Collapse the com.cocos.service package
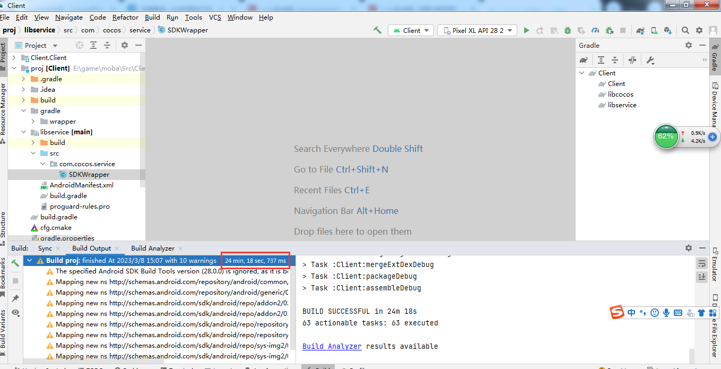Image resolution: width=721 pixels, height=369 pixels. (43, 164)
